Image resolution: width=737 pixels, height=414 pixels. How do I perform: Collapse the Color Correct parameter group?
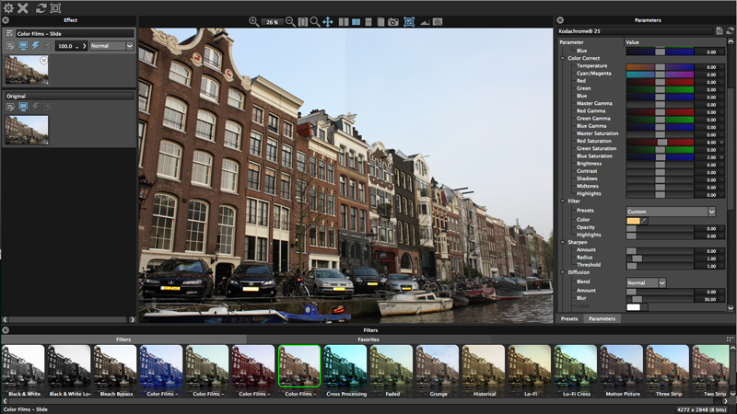[563, 58]
